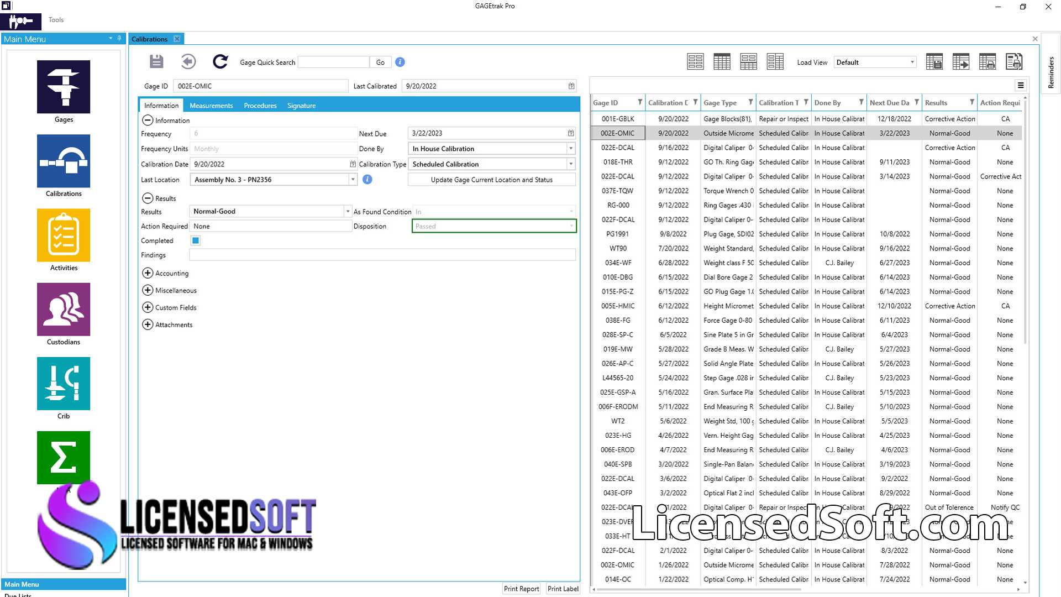Screen dimensions: 1061x597
Task: Click the Gage Quick Search info icon
Action: coord(400,62)
